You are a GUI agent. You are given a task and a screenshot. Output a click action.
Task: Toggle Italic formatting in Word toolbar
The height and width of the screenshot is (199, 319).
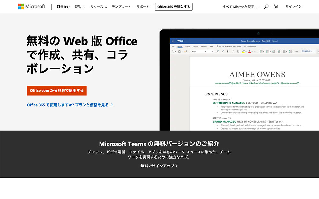coord(233,51)
